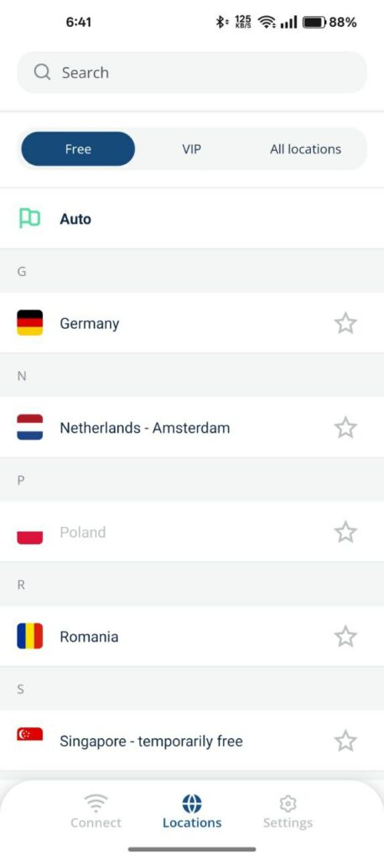Image resolution: width=384 pixels, height=859 pixels.
Task: Select Singapore - temporarily free server
Action: (x=192, y=741)
